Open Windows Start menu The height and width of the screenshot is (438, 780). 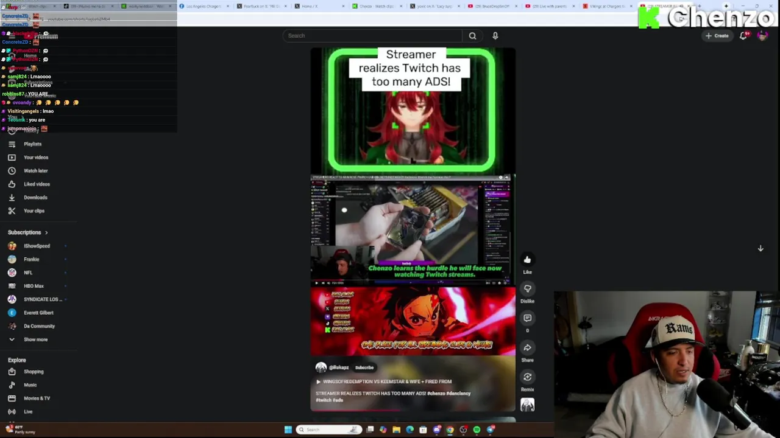point(288,430)
